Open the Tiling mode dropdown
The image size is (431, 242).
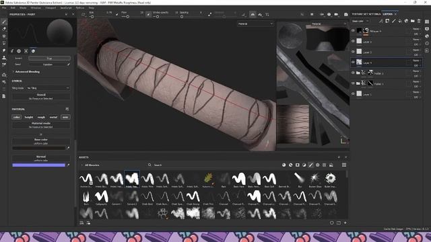[48, 88]
